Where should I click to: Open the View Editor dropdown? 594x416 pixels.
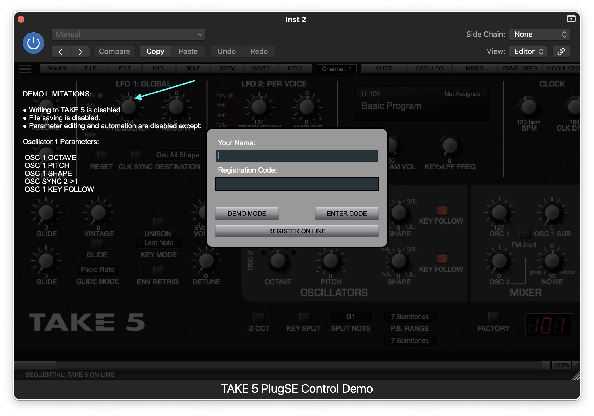(x=528, y=51)
